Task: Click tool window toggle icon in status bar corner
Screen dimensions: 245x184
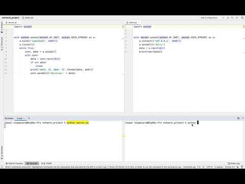Action: pyautogui.click(x=2, y=167)
